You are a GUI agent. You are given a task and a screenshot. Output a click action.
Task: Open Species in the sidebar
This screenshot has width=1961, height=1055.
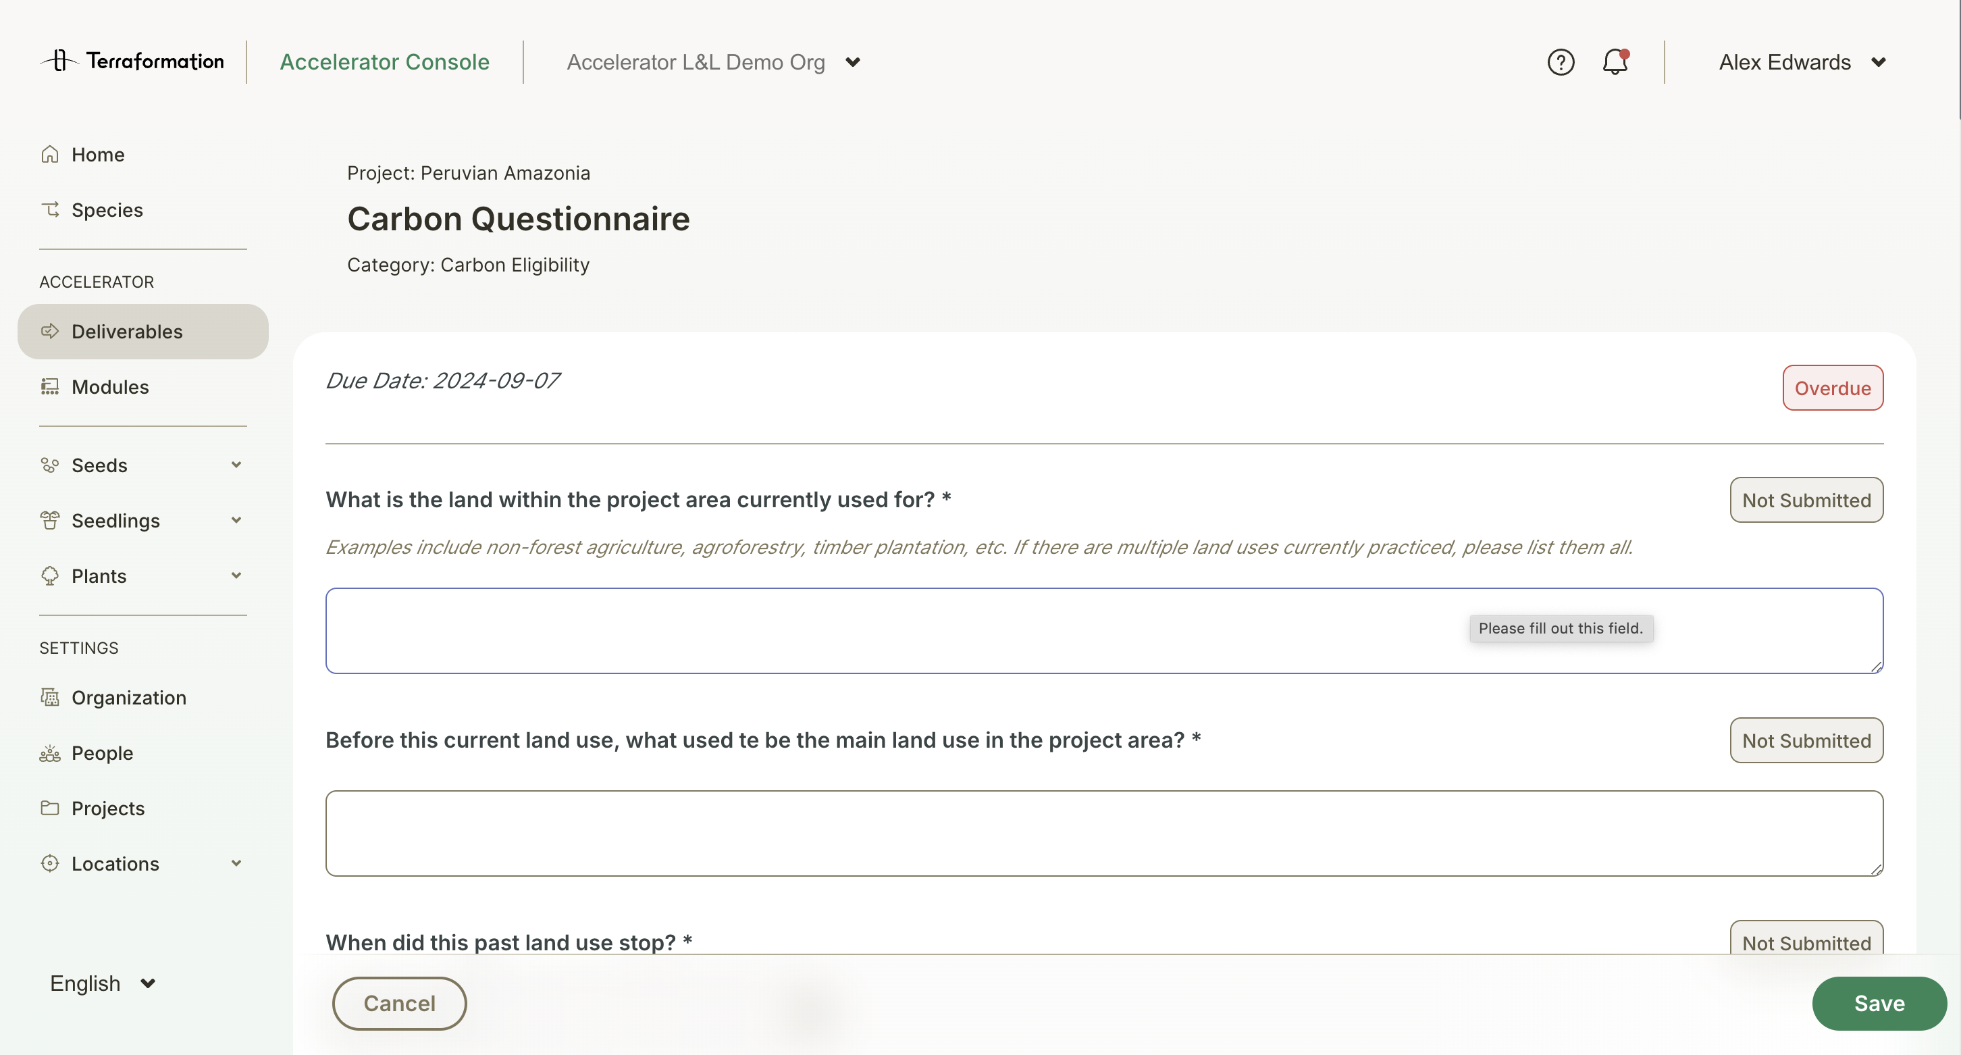143,209
